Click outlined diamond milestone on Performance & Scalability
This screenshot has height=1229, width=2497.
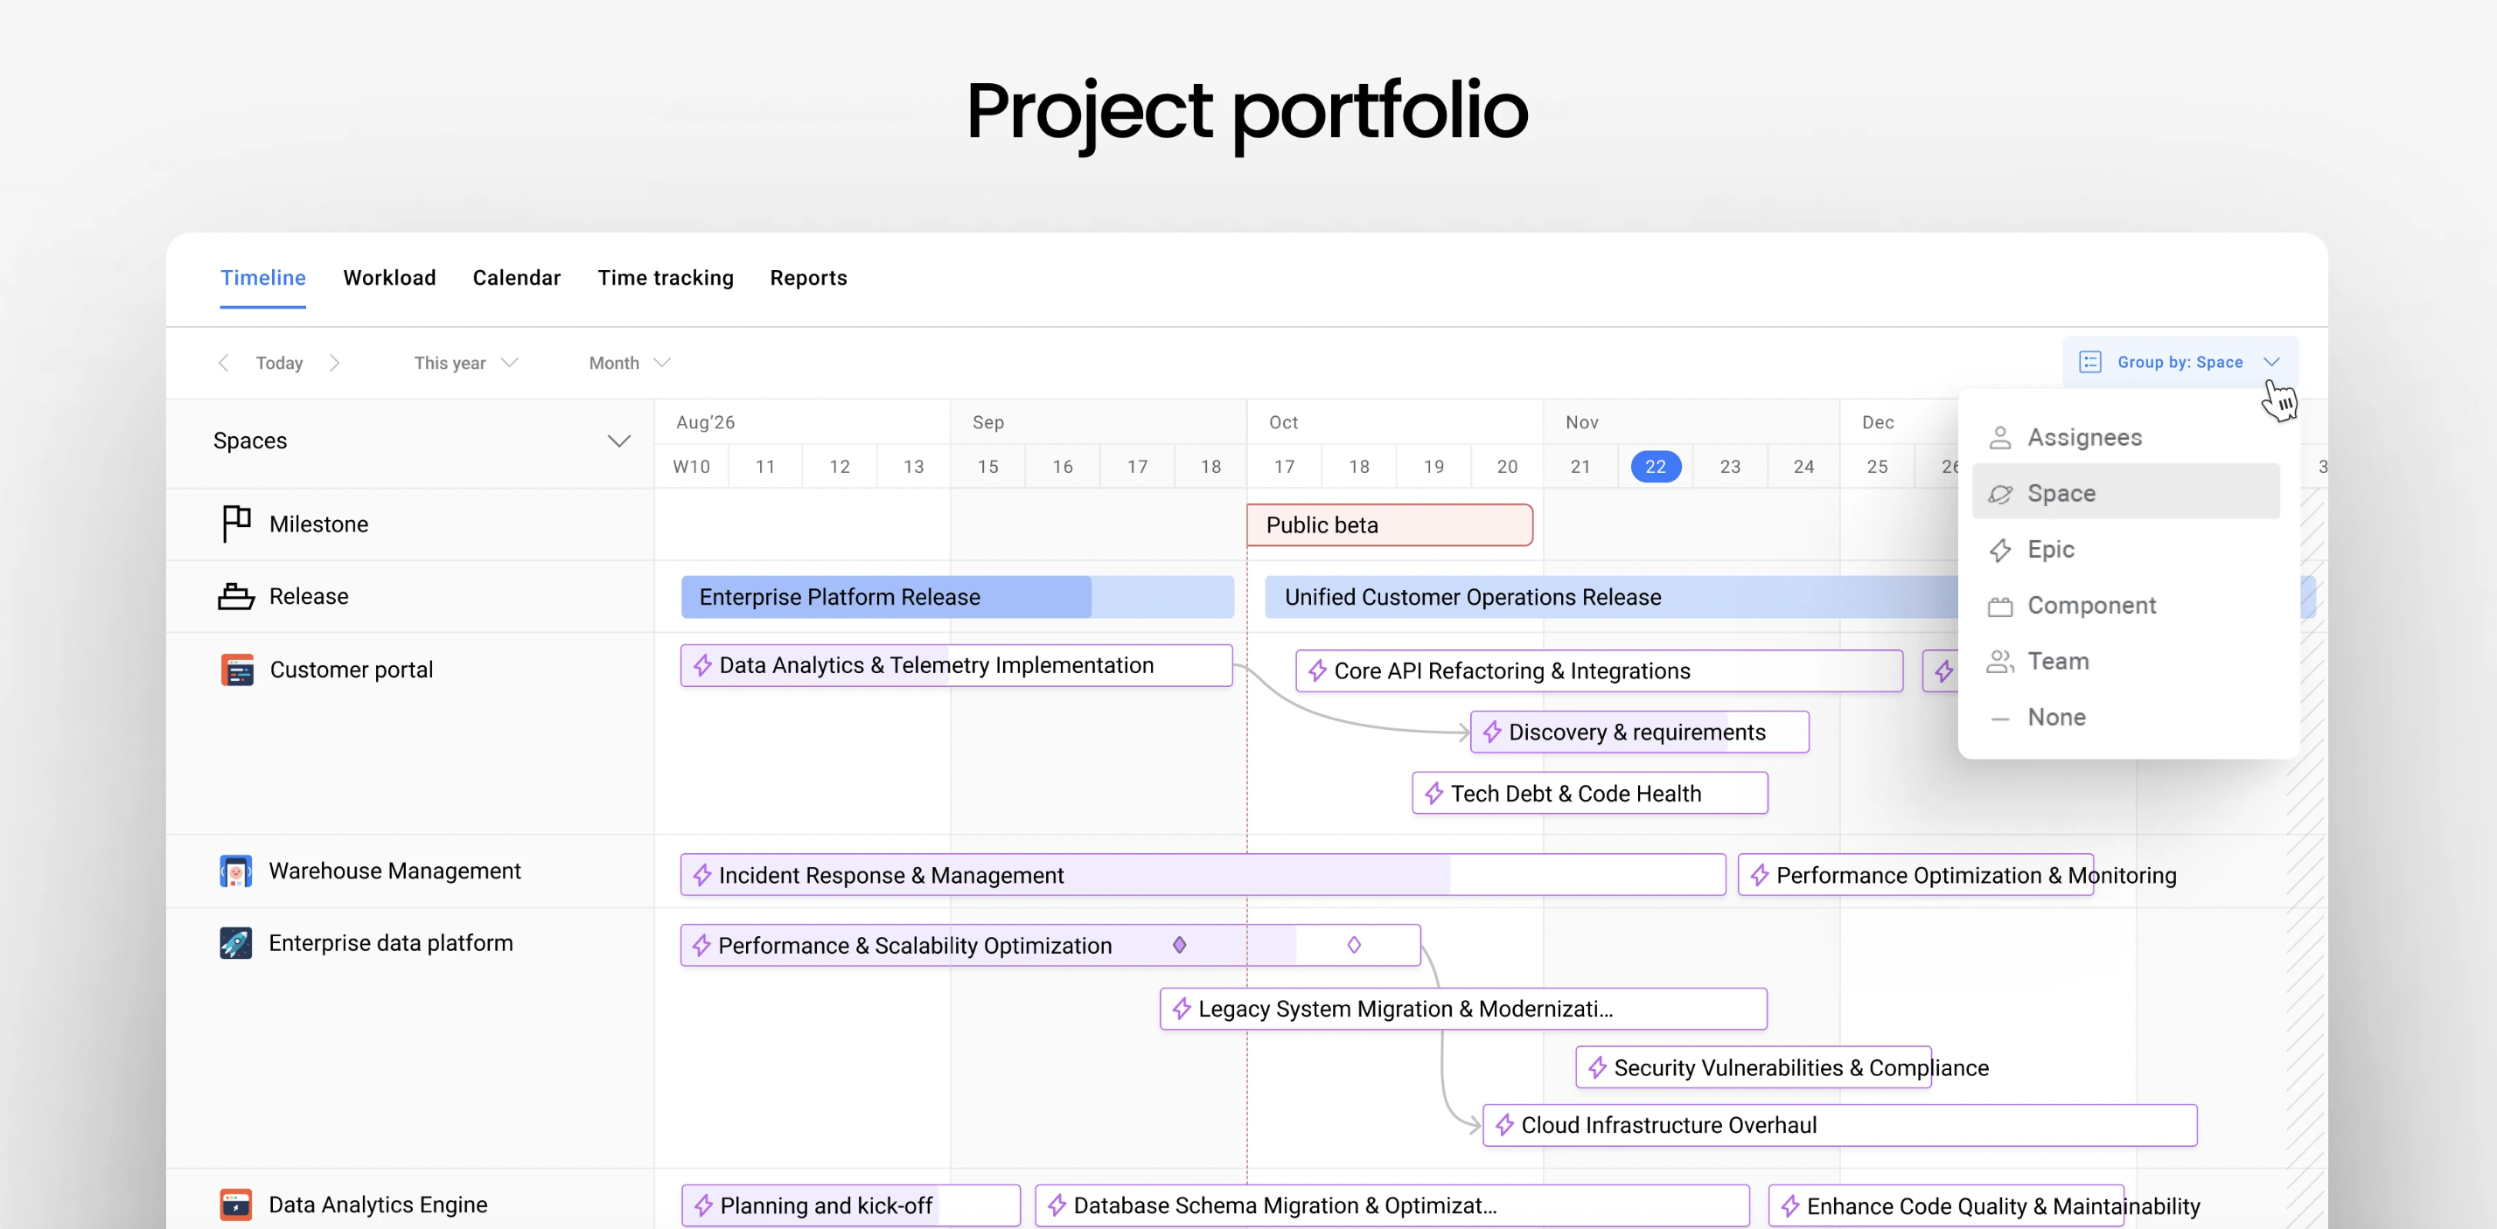[1354, 945]
